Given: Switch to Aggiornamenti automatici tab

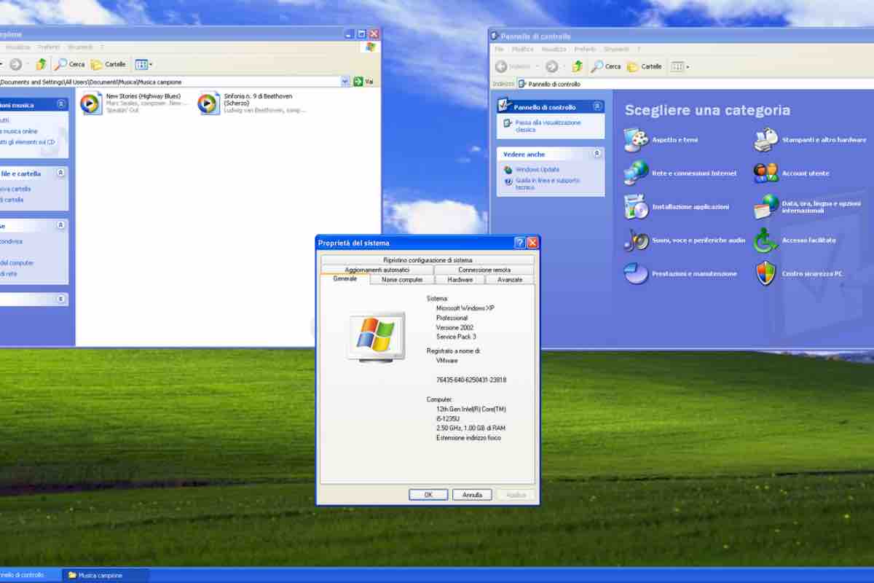Looking at the screenshot, I should tap(377, 270).
